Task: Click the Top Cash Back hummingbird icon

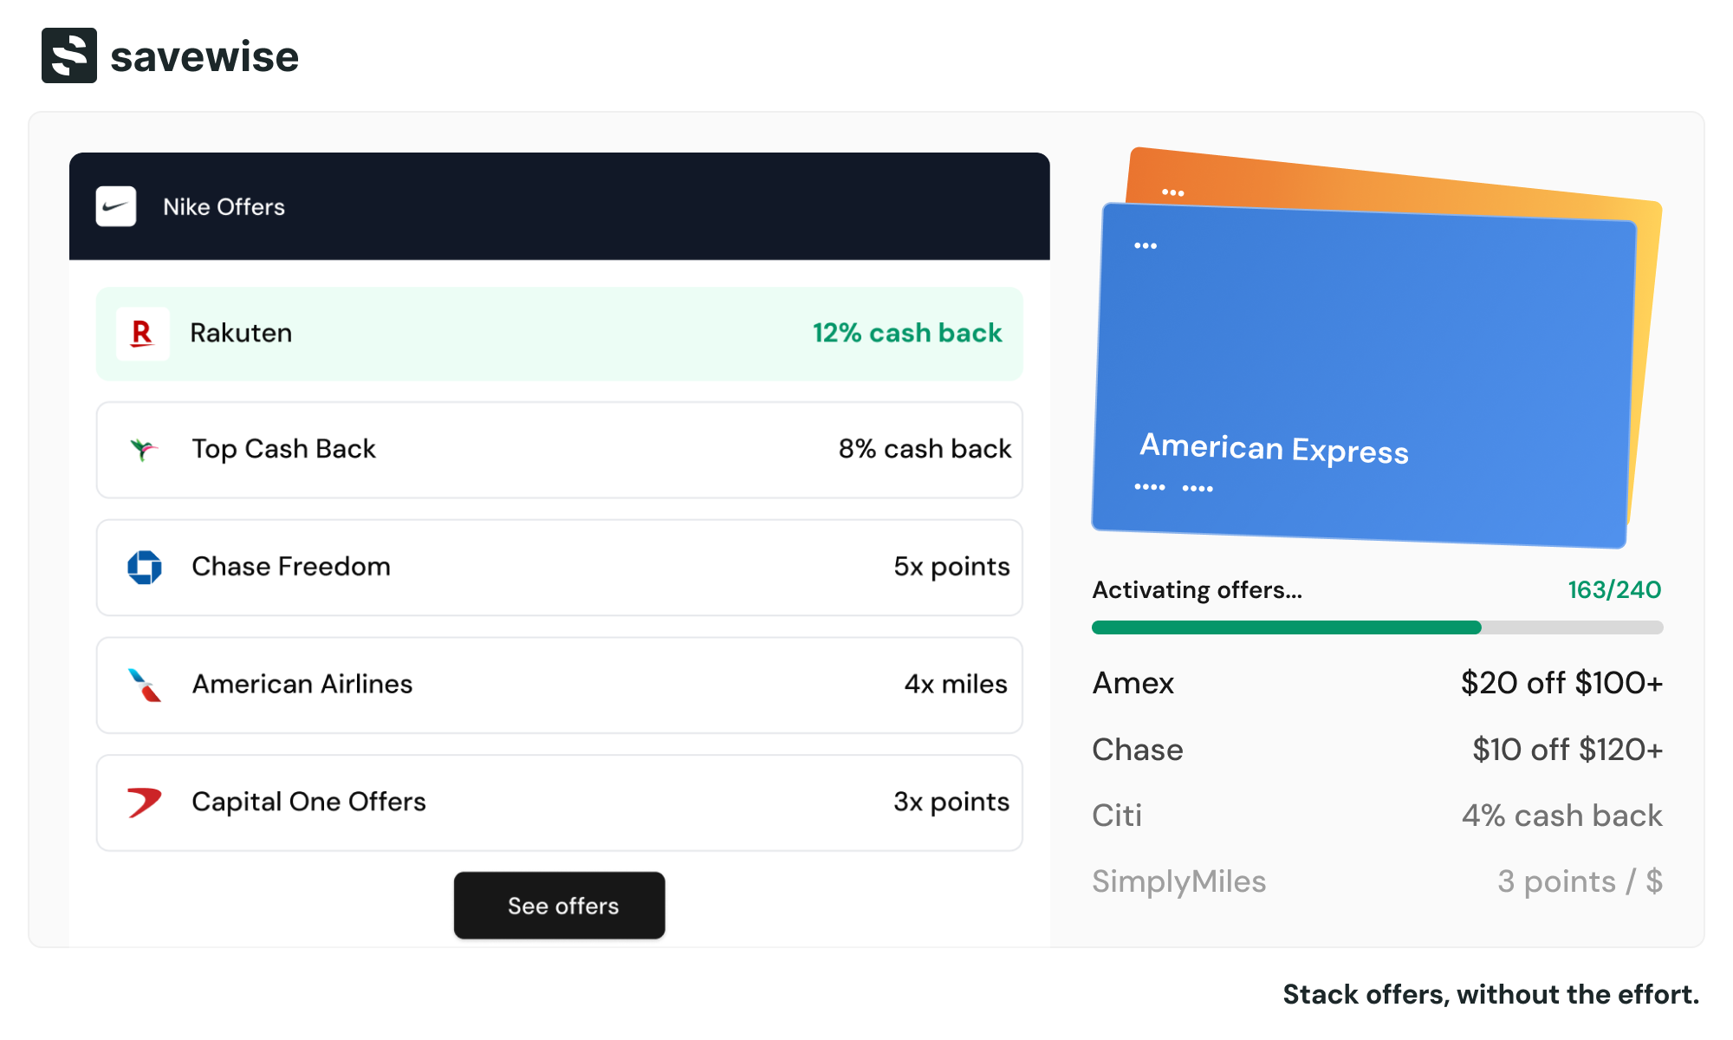Action: [x=144, y=449]
